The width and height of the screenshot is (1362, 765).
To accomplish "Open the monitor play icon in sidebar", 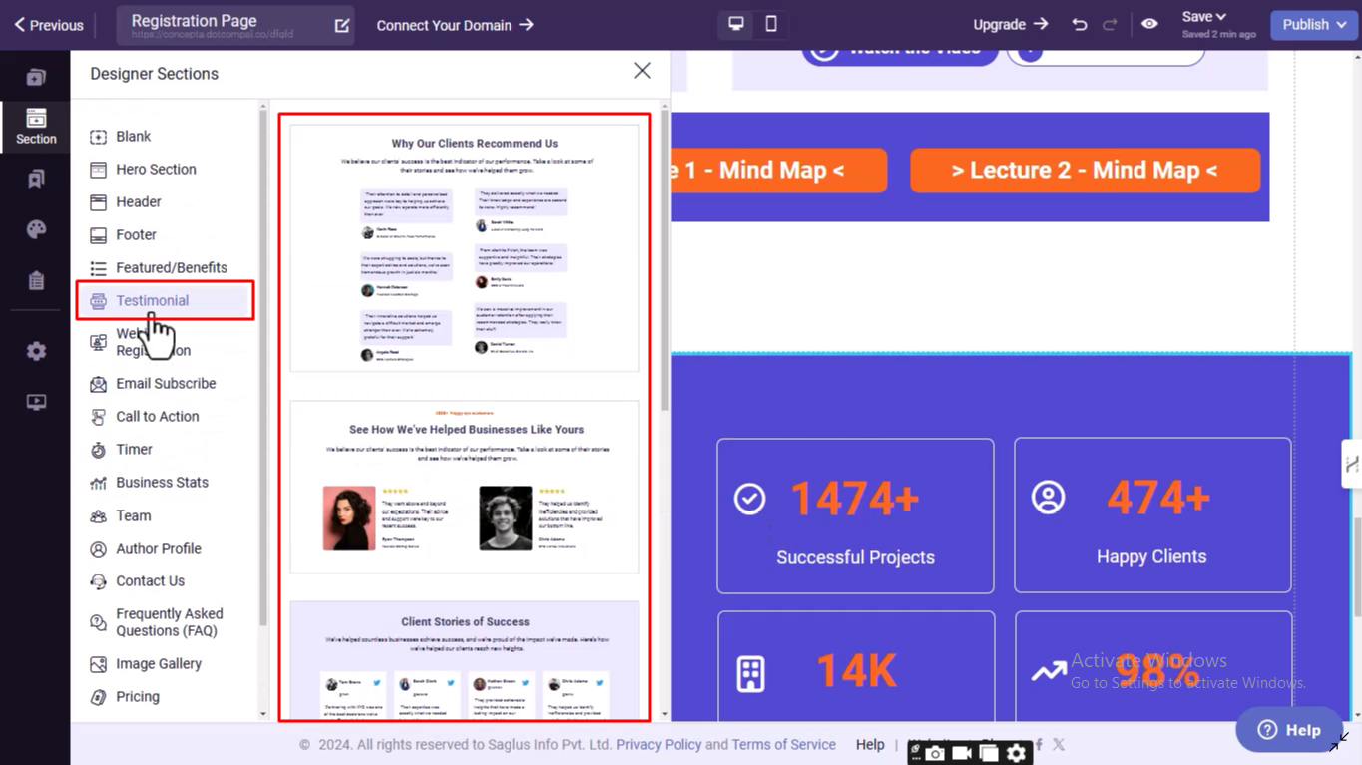I will [x=36, y=402].
